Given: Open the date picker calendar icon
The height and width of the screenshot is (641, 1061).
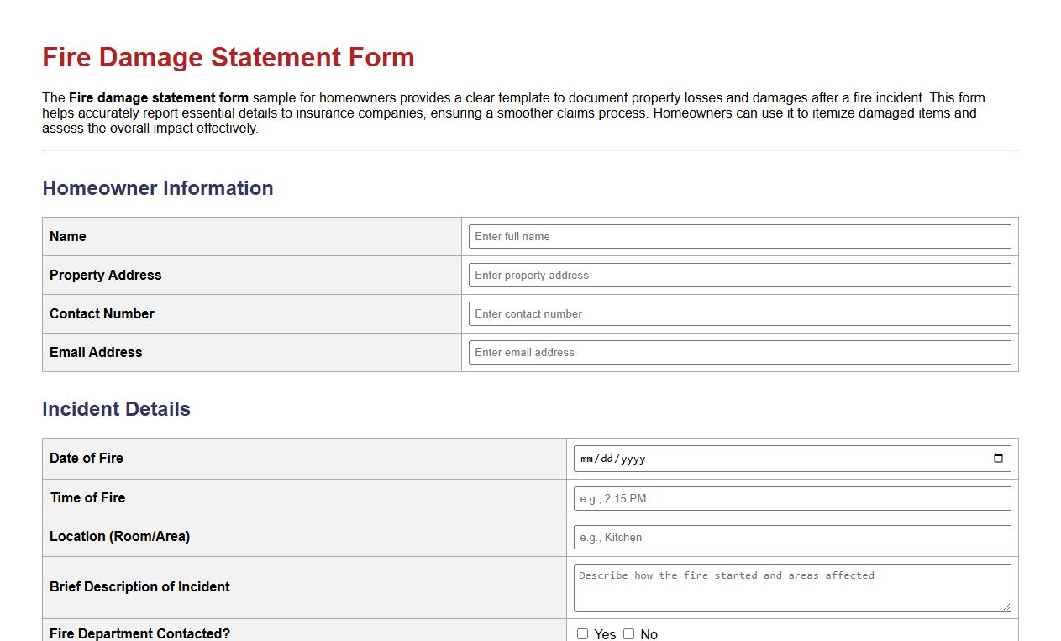Looking at the screenshot, I should (997, 458).
